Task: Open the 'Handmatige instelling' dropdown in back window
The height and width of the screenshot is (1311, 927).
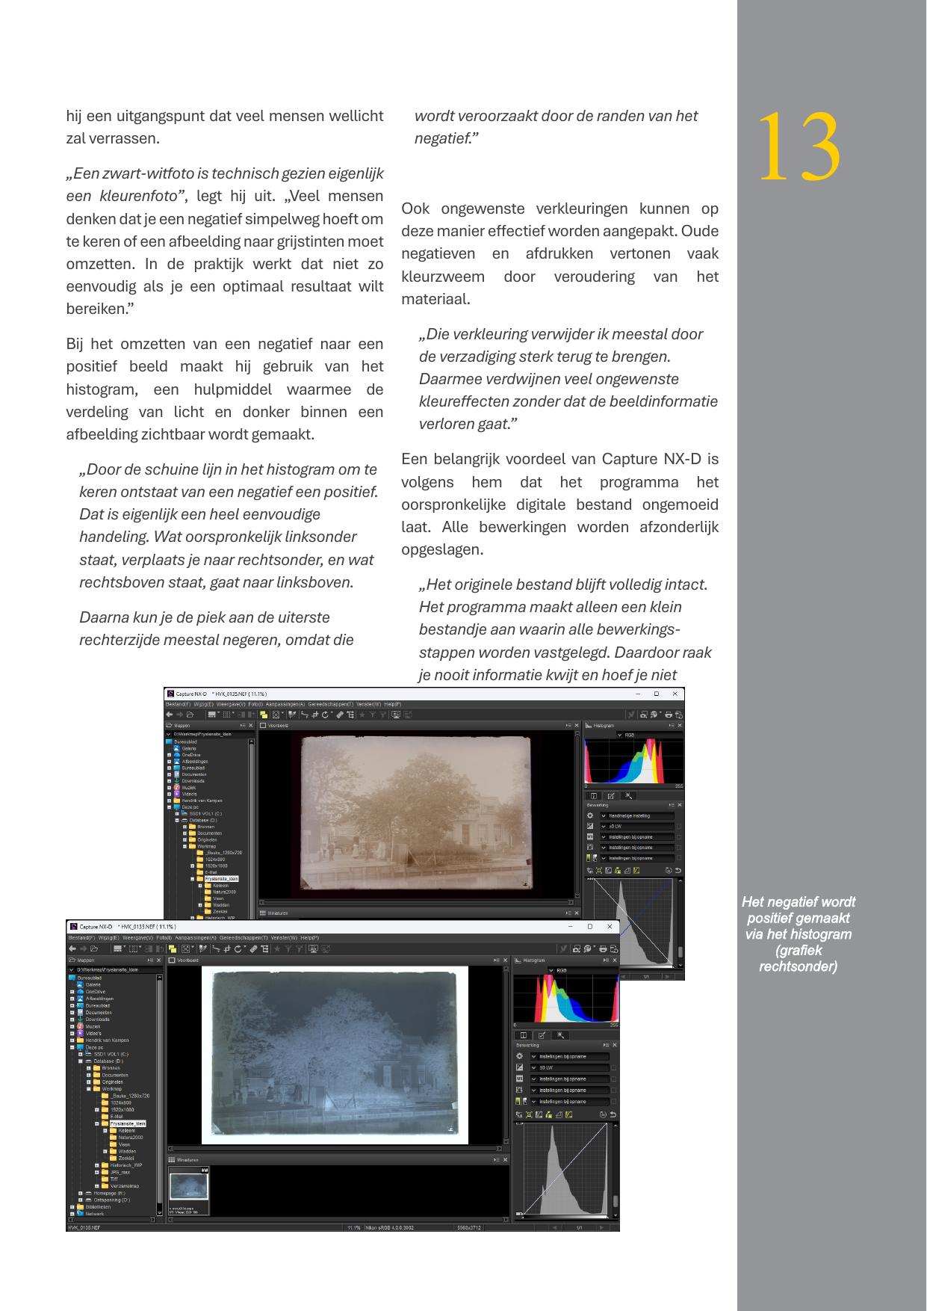Action: [637, 815]
